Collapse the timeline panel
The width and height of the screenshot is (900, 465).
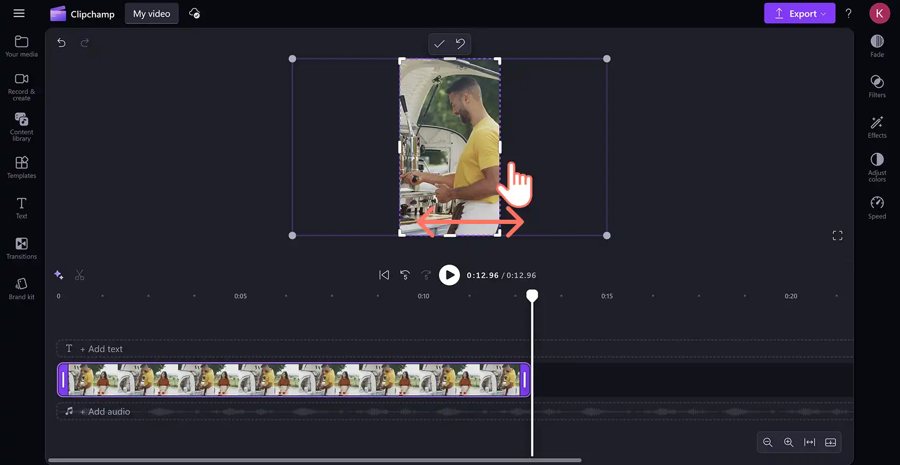(x=831, y=442)
